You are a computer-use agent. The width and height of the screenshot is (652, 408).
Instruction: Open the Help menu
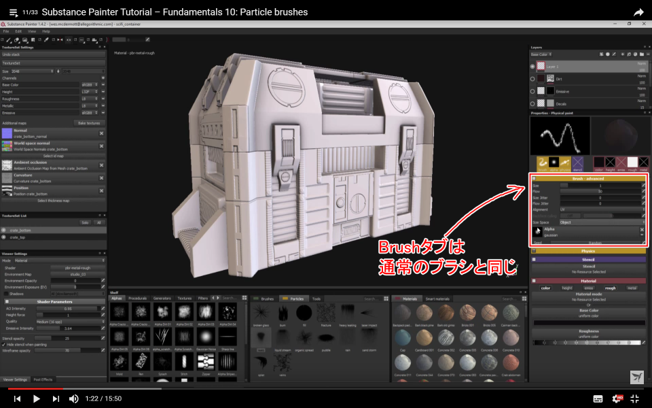46,31
